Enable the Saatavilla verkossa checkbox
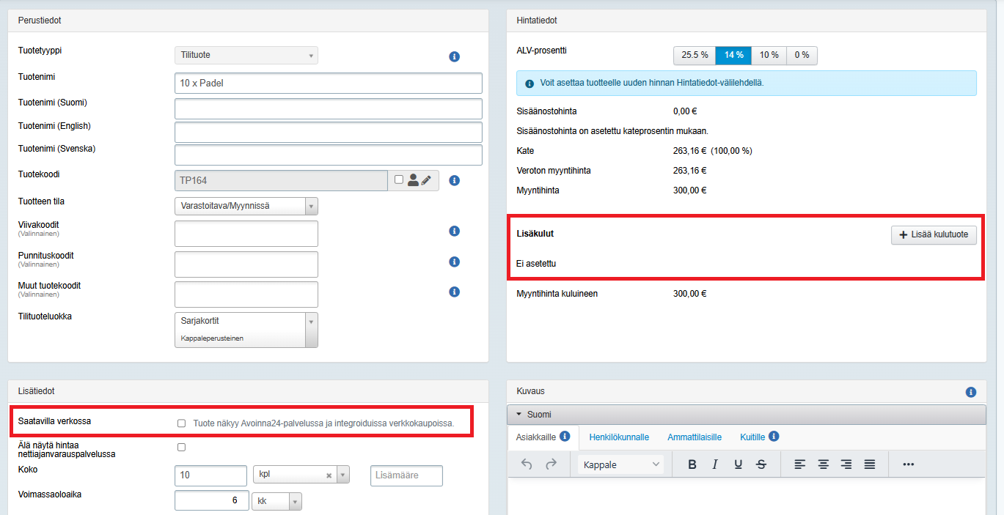Viewport: 1004px width, 515px height. pyautogui.click(x=181, y=423)
